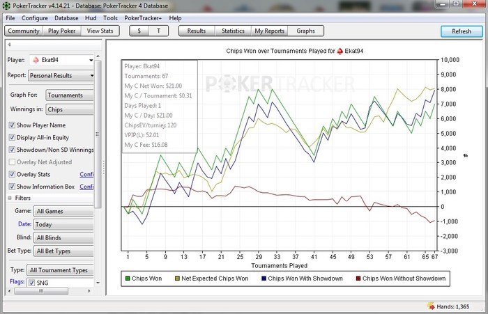Open the Tools menu
This screenshot has width=488, height=314.
tap(110, 18)
